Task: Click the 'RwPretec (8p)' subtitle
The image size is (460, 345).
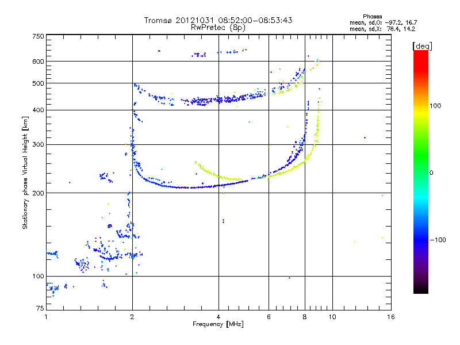Action: tap(218, 28)
